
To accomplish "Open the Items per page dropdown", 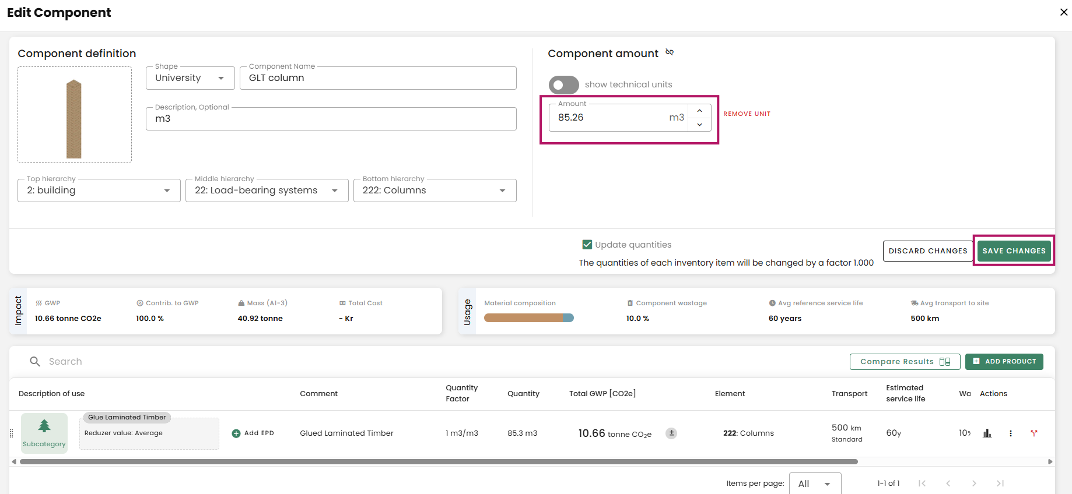I will click(815, 484).
